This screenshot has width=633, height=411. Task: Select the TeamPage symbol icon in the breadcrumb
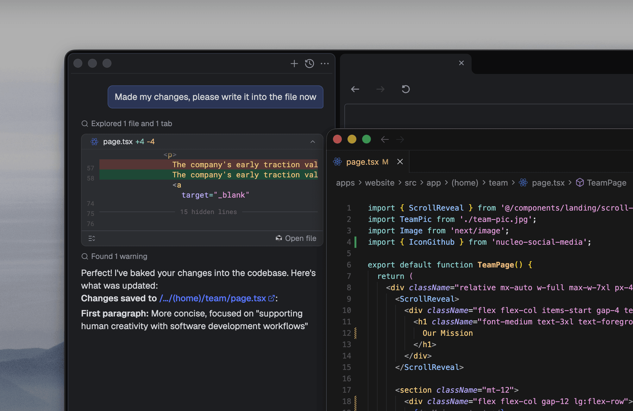tap(580, 183)
